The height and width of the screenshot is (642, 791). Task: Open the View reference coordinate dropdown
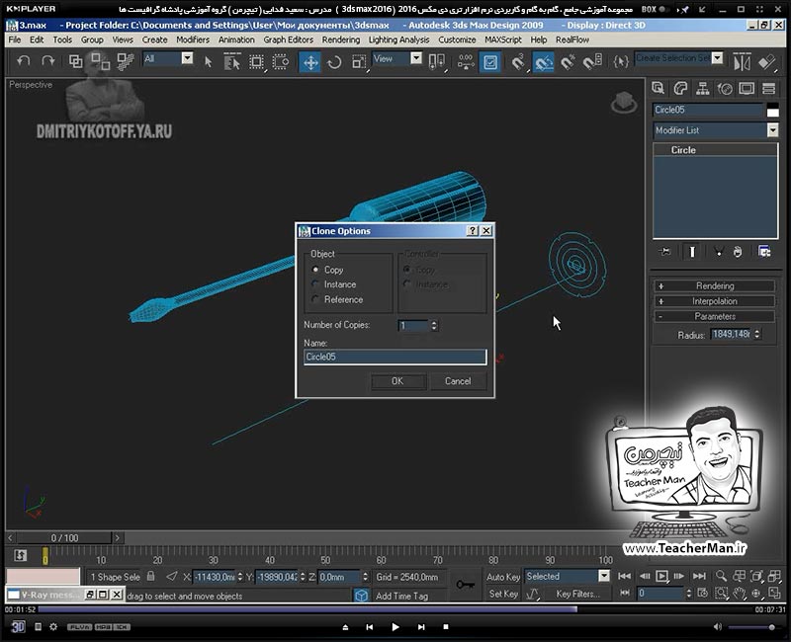tap(416, 58)
